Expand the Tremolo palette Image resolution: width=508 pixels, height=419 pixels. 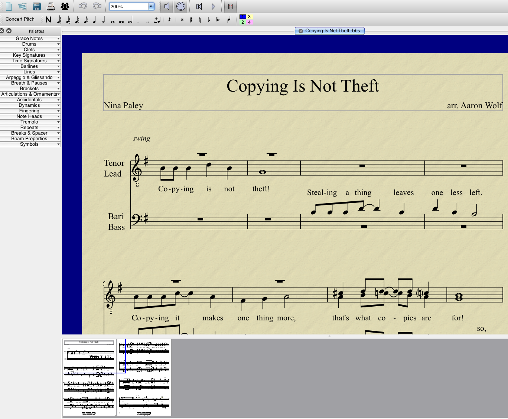(x=30, y=122)
